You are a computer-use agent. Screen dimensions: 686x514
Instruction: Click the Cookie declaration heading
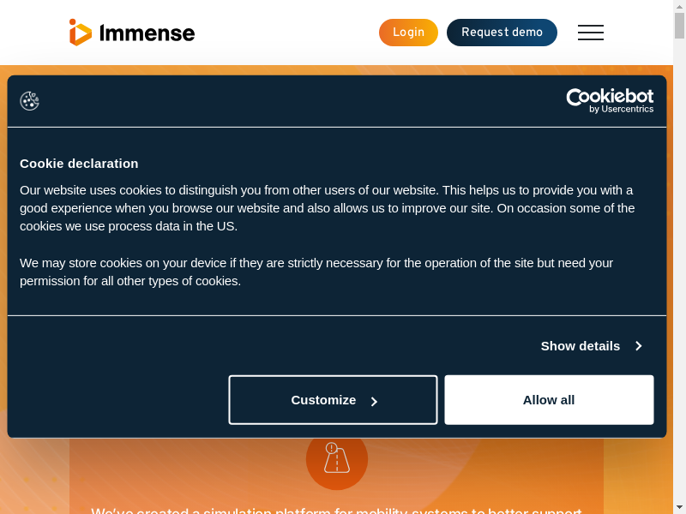pyautogui.click(x=79, y=163)
